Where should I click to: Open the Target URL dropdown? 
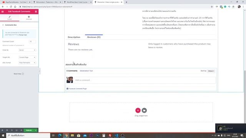pyautogui.click(x=27, y=57)
